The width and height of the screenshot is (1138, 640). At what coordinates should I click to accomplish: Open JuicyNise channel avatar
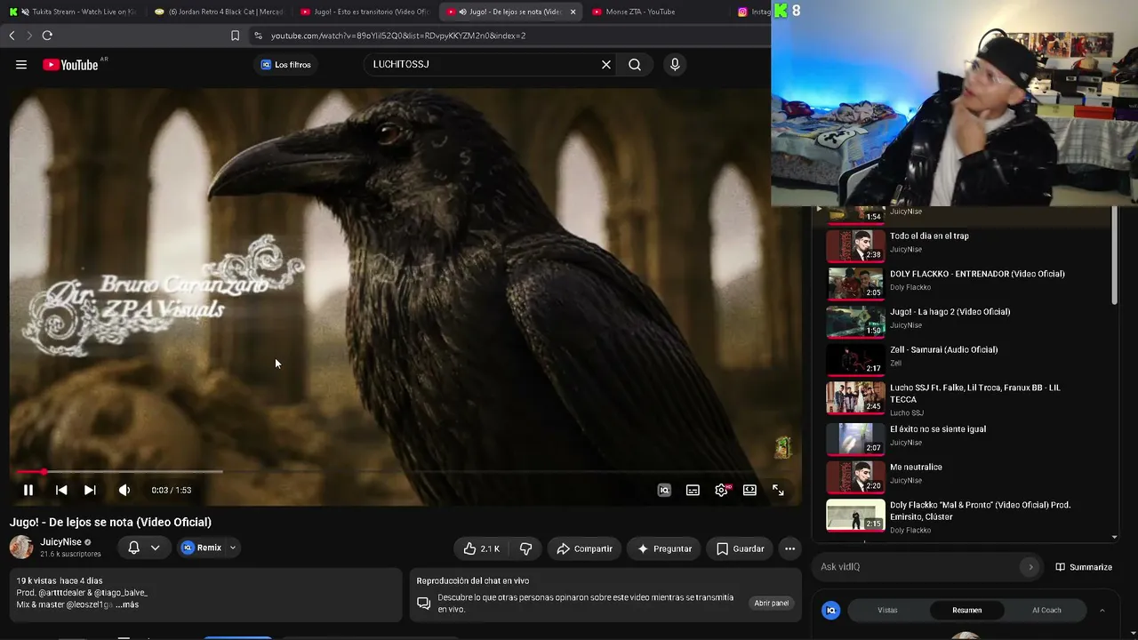click(21, 548)
